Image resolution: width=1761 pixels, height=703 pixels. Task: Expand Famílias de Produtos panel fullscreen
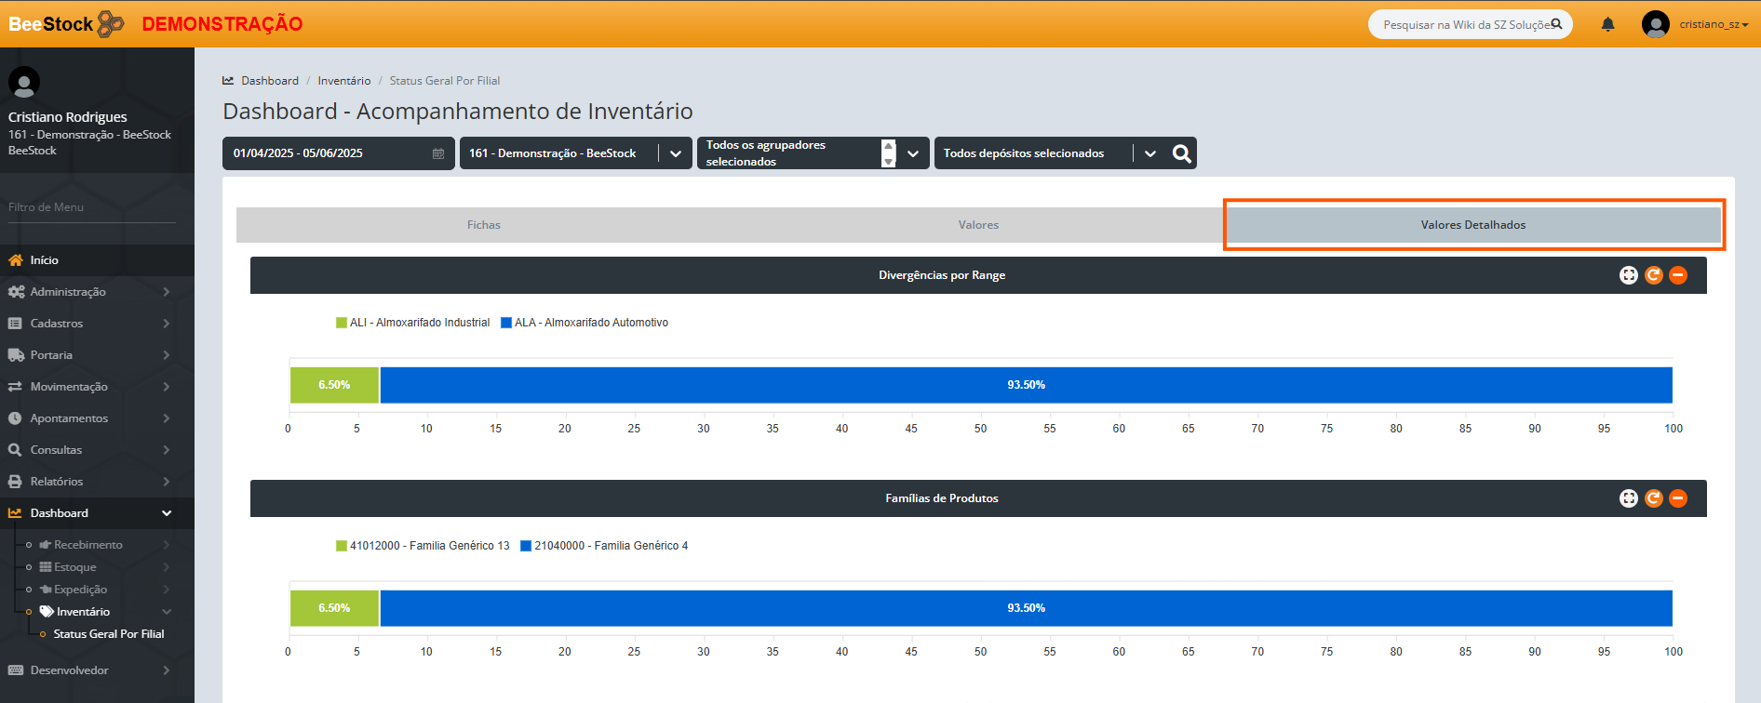tap(1628, 498)
